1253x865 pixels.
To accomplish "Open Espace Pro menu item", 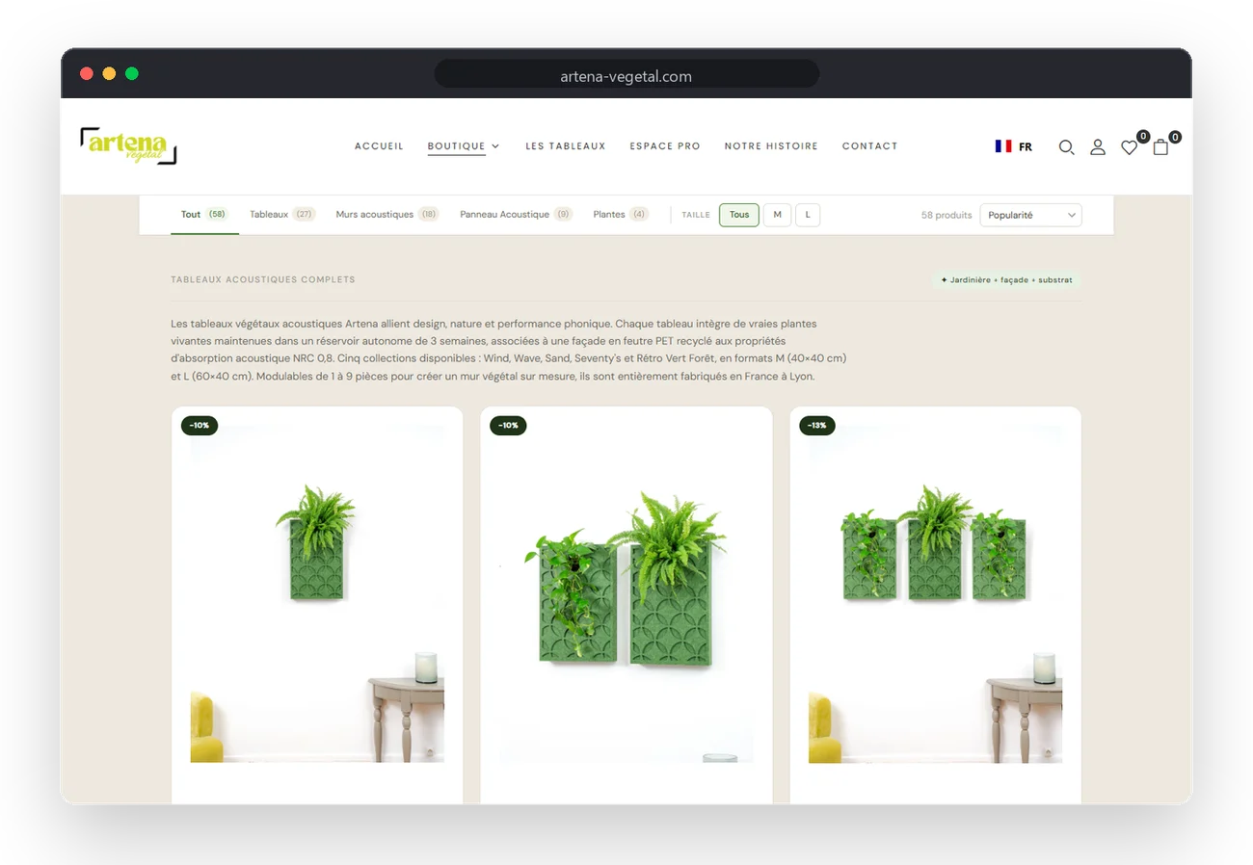I will (665, 146).
